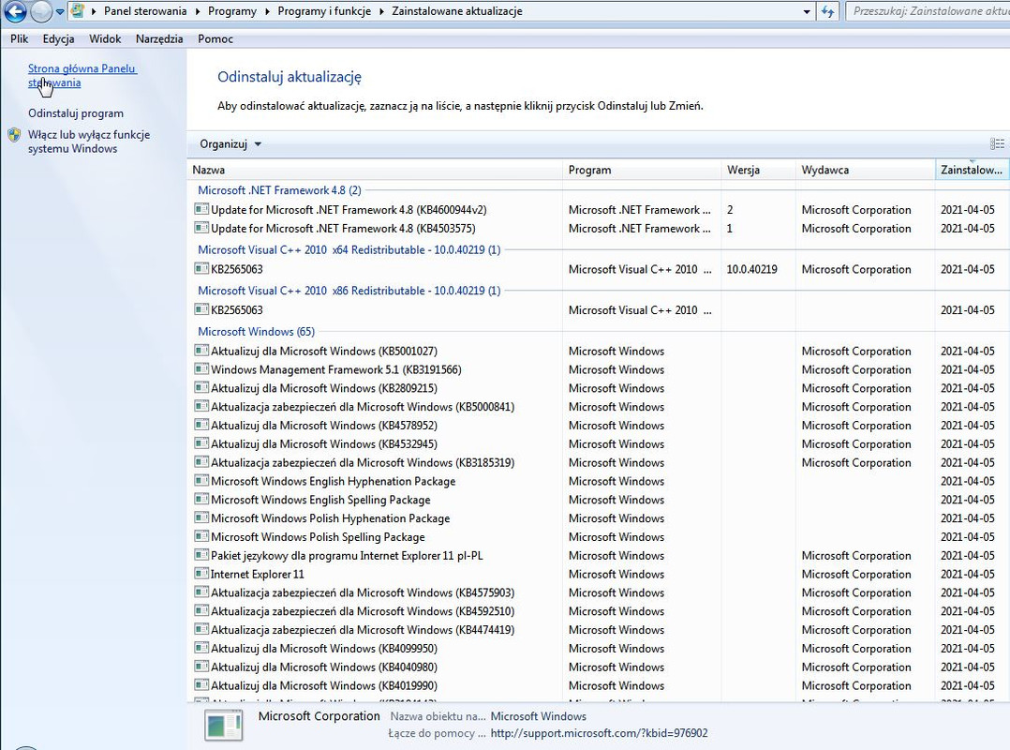Select icon of security update KB3185319
Viewport: 1010px width, 750px height.
(x=201, y=462)
